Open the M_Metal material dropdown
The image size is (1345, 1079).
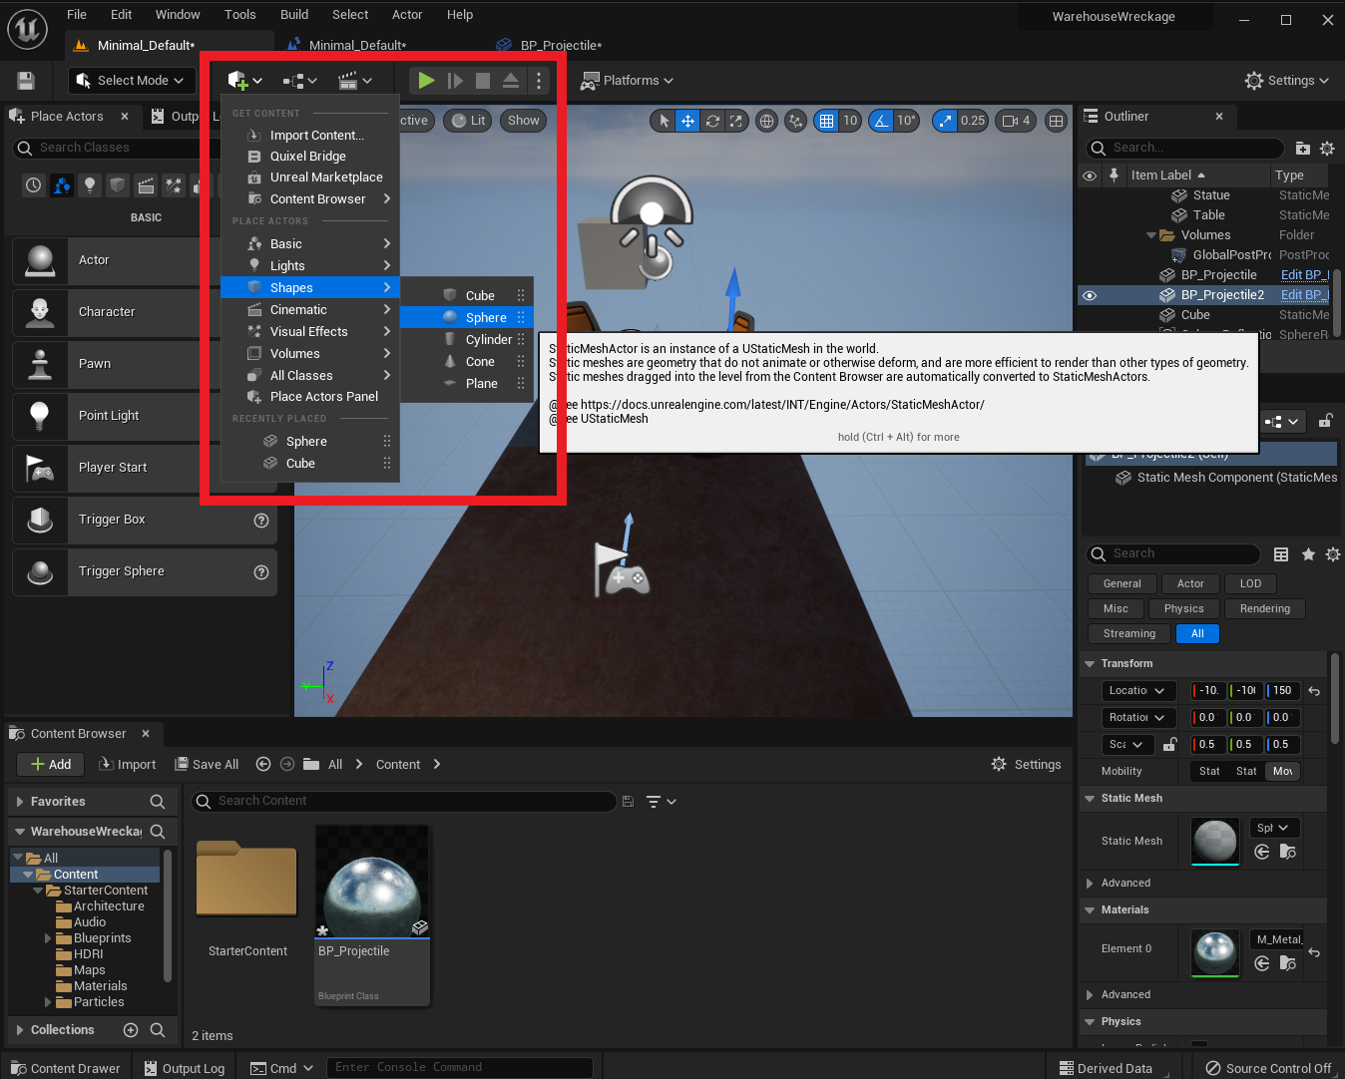coord(1278,939)
